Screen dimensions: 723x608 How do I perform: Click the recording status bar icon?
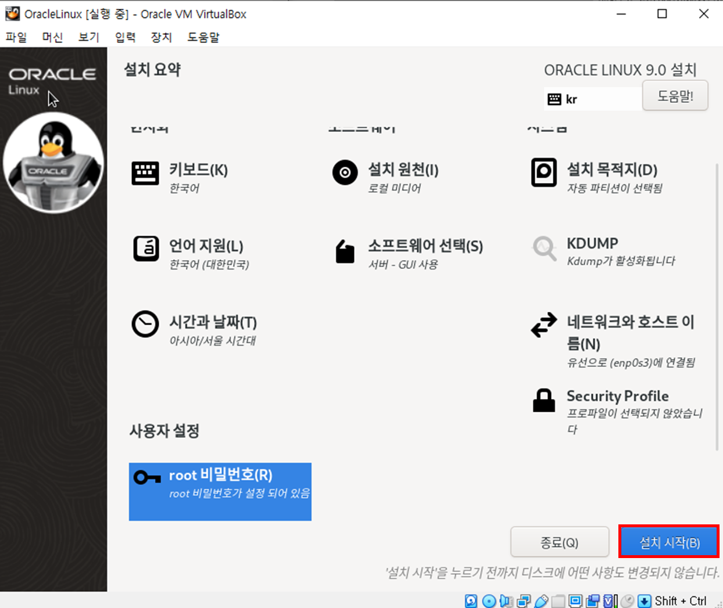[x=593, y=601]
